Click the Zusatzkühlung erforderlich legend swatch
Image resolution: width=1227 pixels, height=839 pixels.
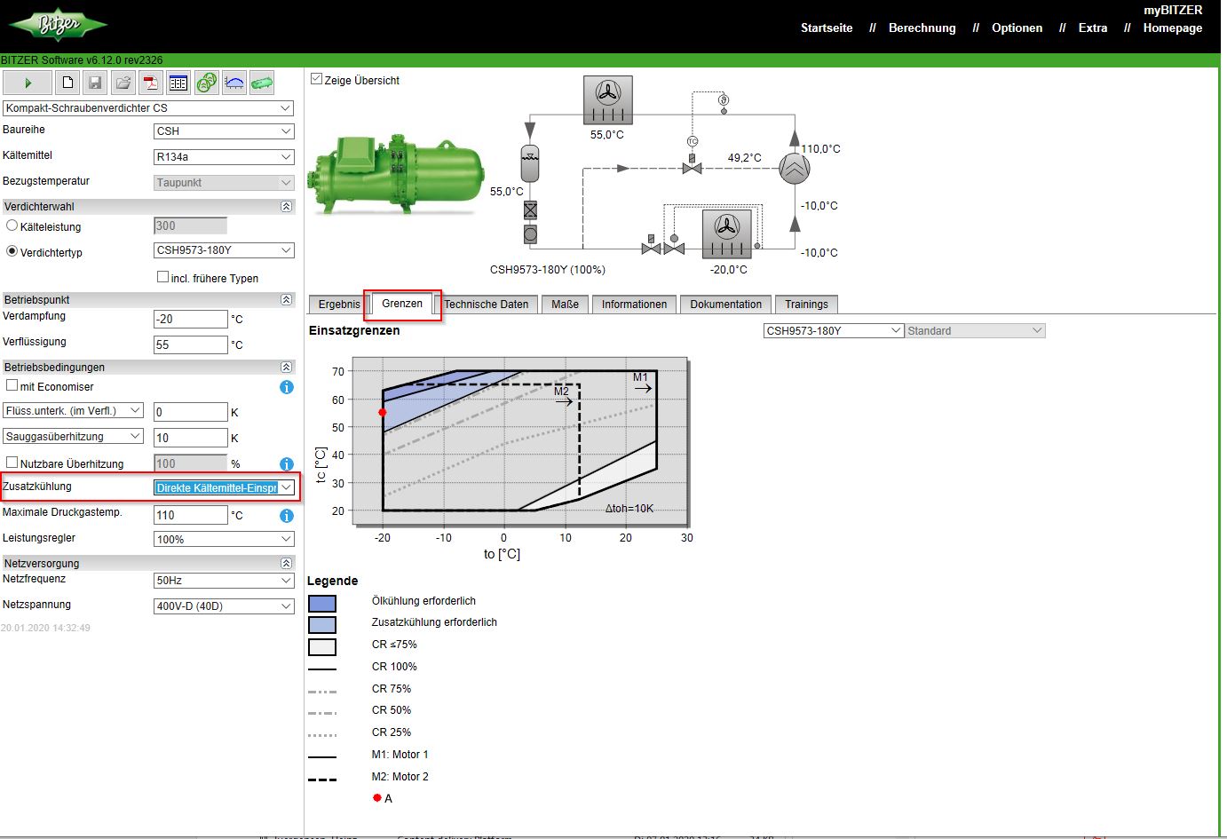[322, 625]
